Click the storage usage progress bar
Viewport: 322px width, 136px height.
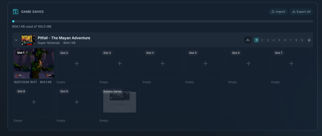(x=163, y=21)
